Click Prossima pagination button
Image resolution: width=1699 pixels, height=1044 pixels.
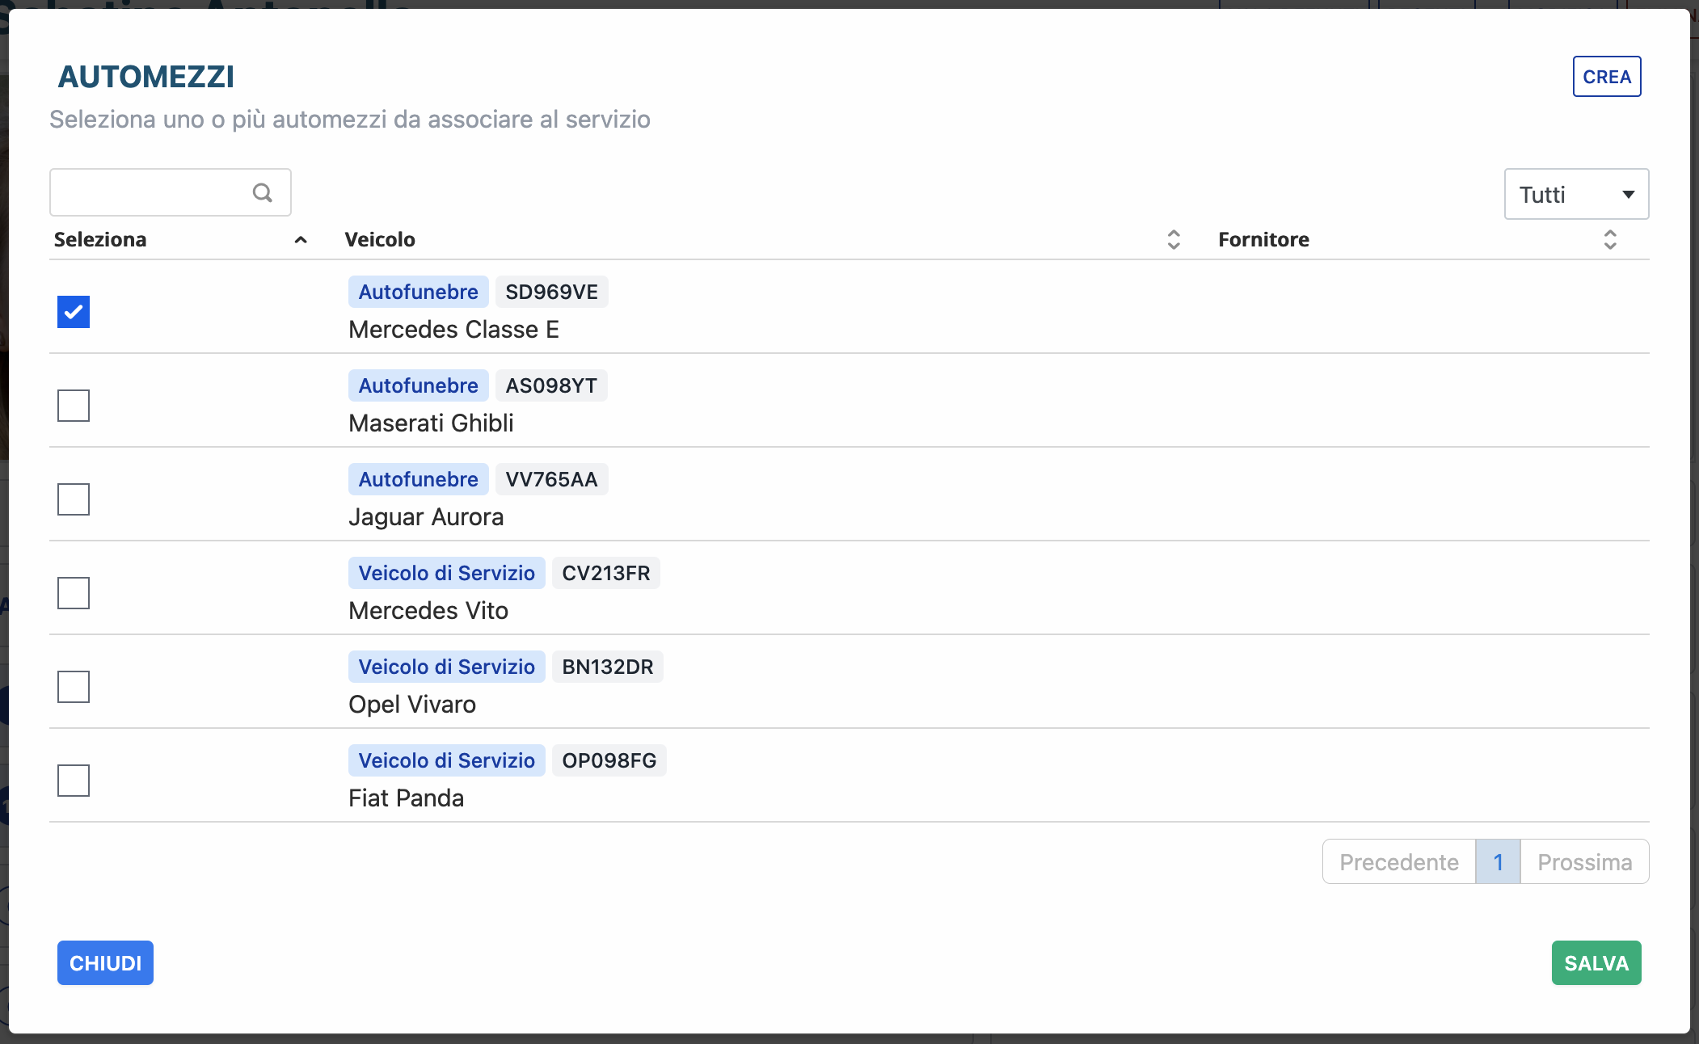click(1584, 862)
